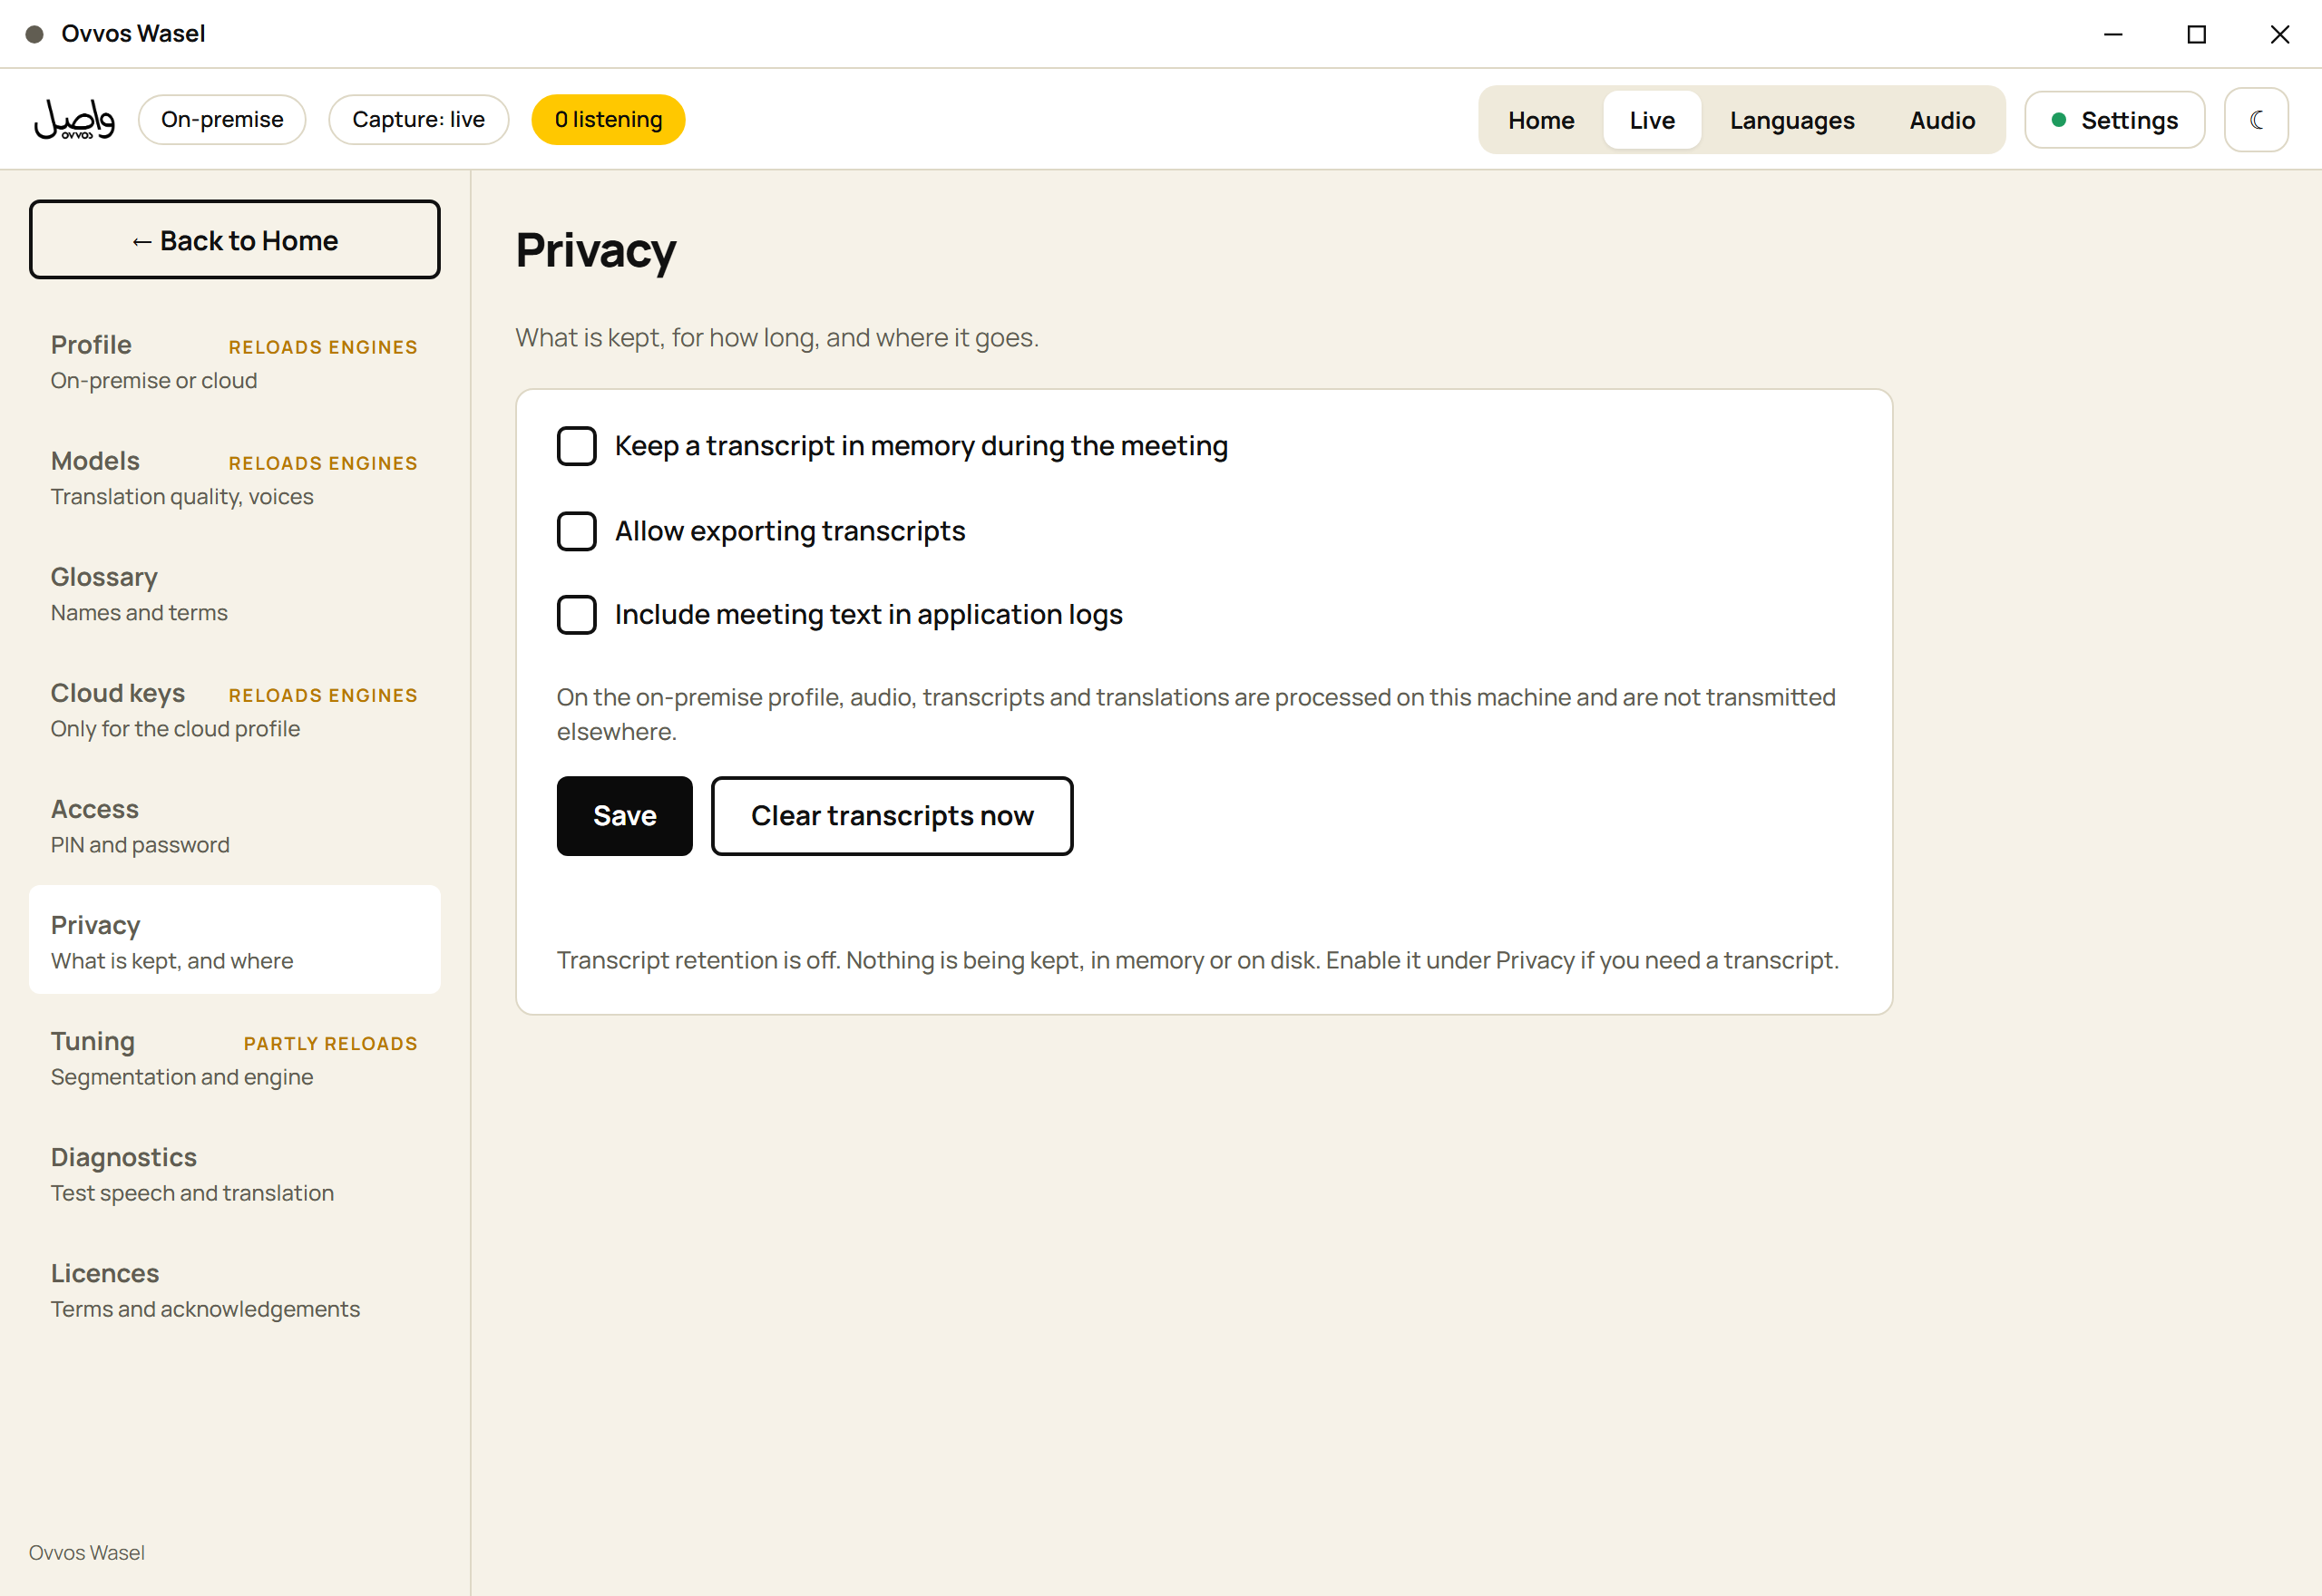The height and width of the screenshot is (1596, 2322).
Task: Click the On-premise pill
Action: pyautogui.click(x=222, y=120)
